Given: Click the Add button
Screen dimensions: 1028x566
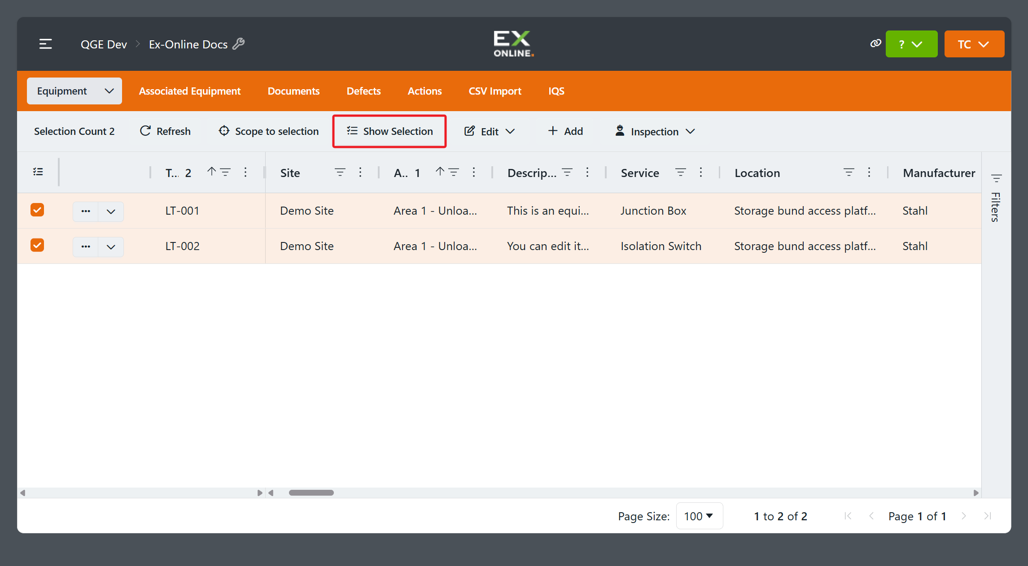Looking at the screenshot, I should coord(565,131).
